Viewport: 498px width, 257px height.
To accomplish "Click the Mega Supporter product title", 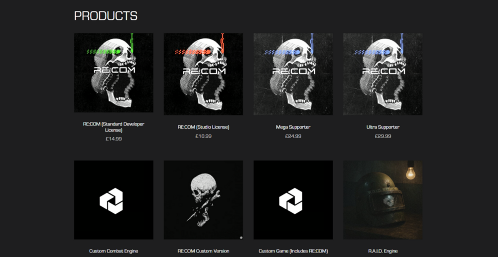I will tap(293, 127).
